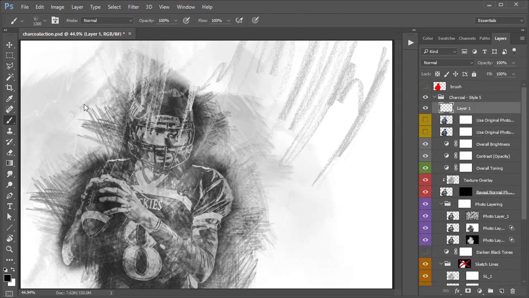Select the Crop tool
The height and width of the screenshot is (298, 529).
tap(10, 88)
